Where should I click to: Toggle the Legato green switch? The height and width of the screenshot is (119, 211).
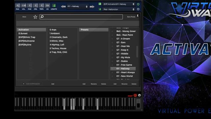pyautogui.click(x=54, y=5)
